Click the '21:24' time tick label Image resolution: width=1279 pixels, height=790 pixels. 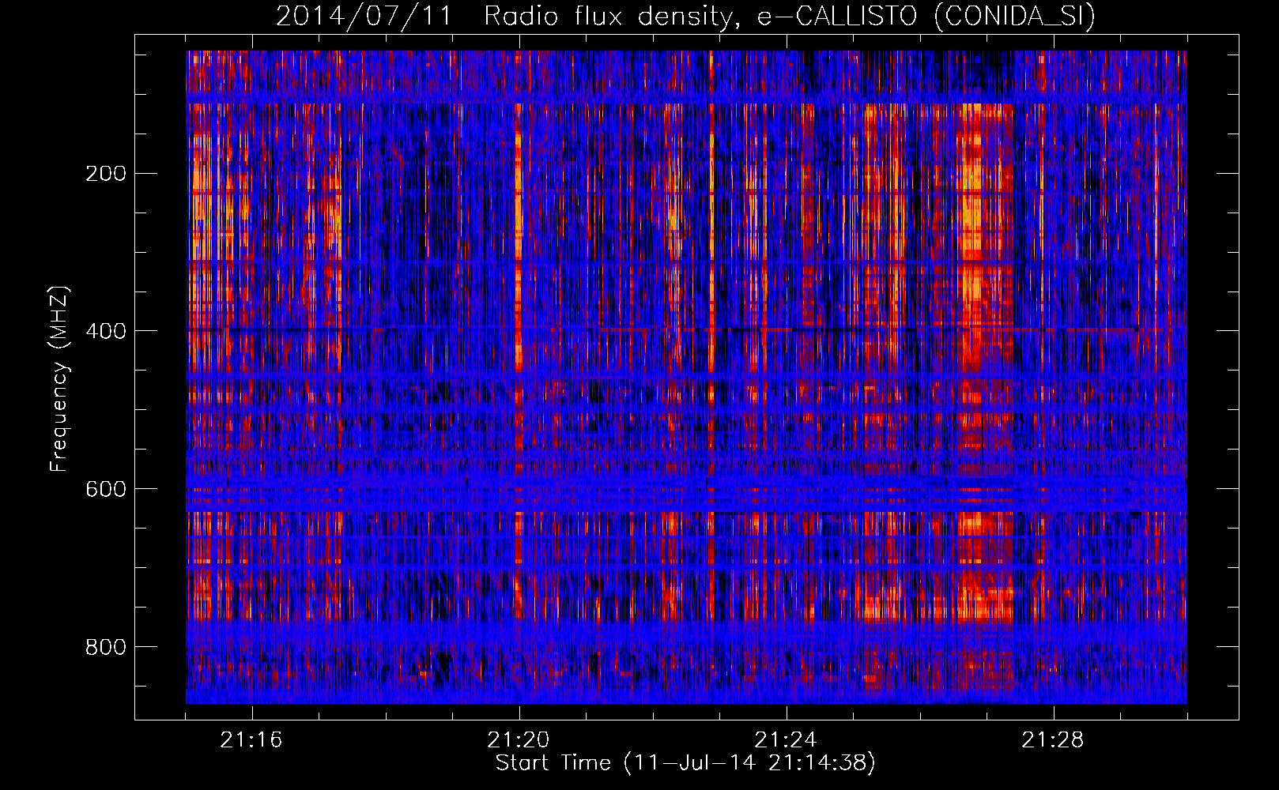[786, 740]
